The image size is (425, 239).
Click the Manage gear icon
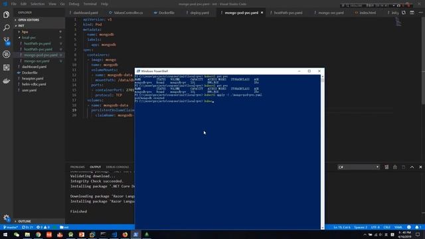(6, 218)
